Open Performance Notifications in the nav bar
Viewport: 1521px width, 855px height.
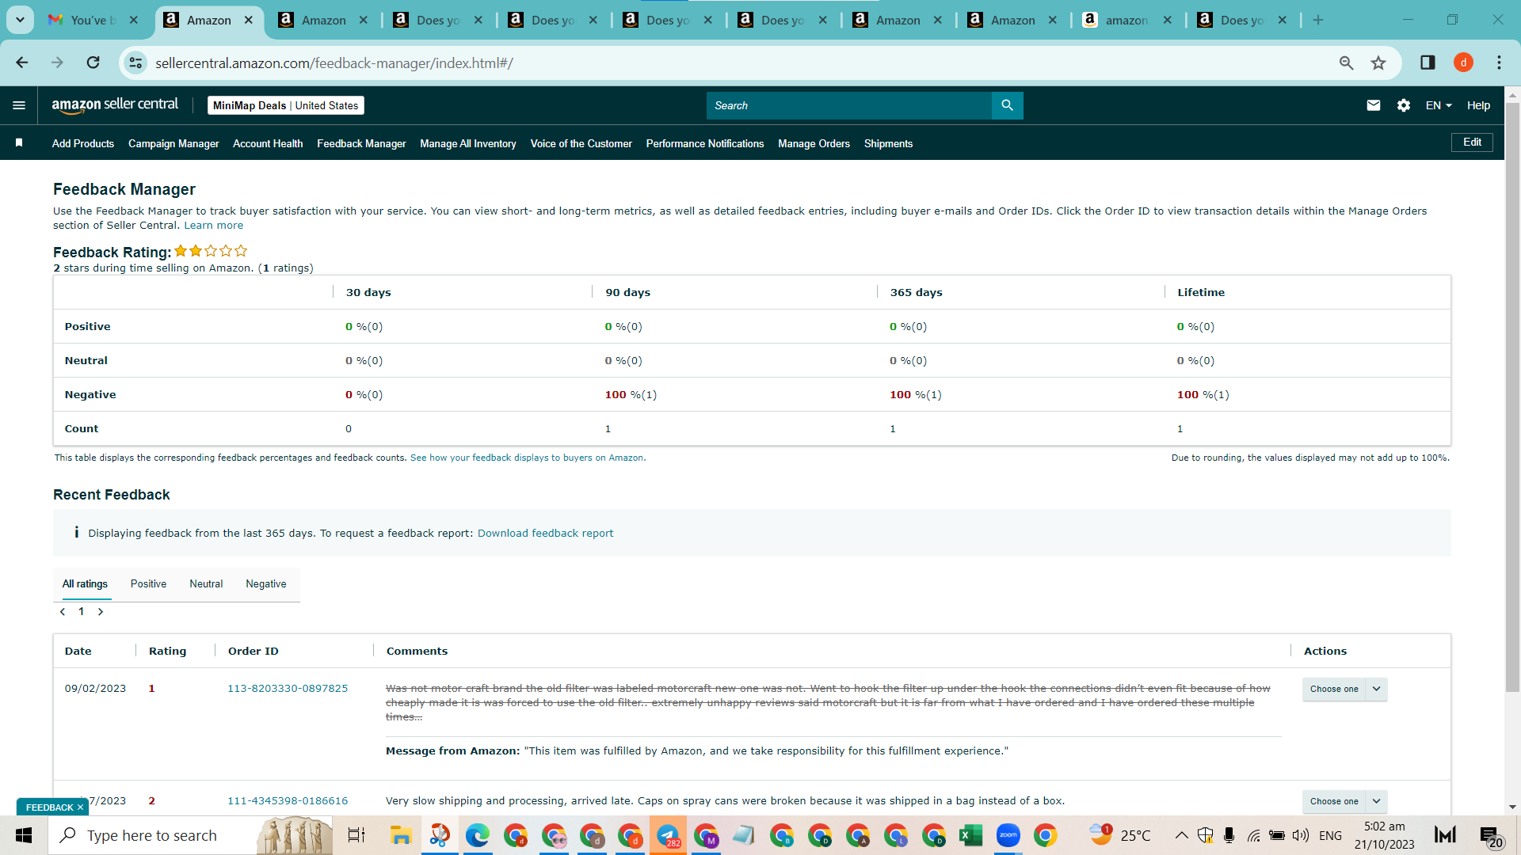pyautogui.click(x=705, y=143)
